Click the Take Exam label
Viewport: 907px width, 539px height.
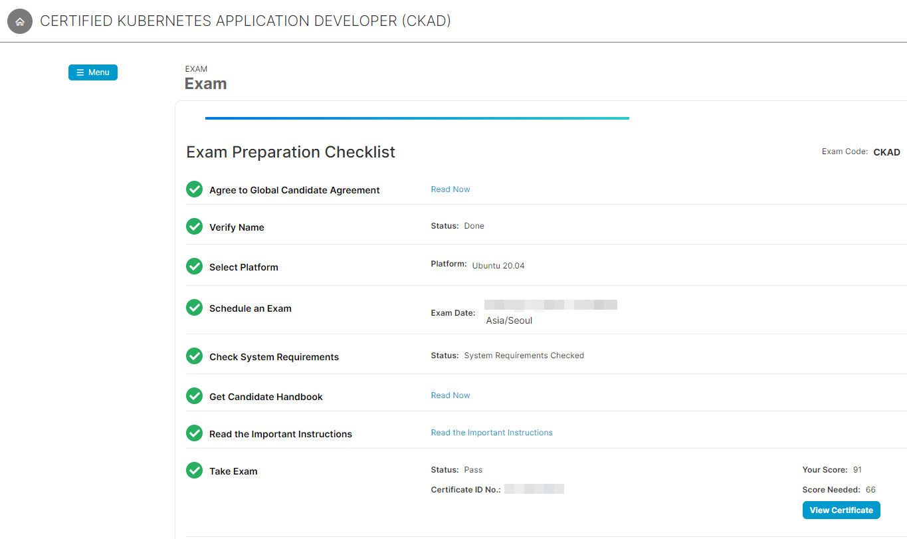point(233,471)
